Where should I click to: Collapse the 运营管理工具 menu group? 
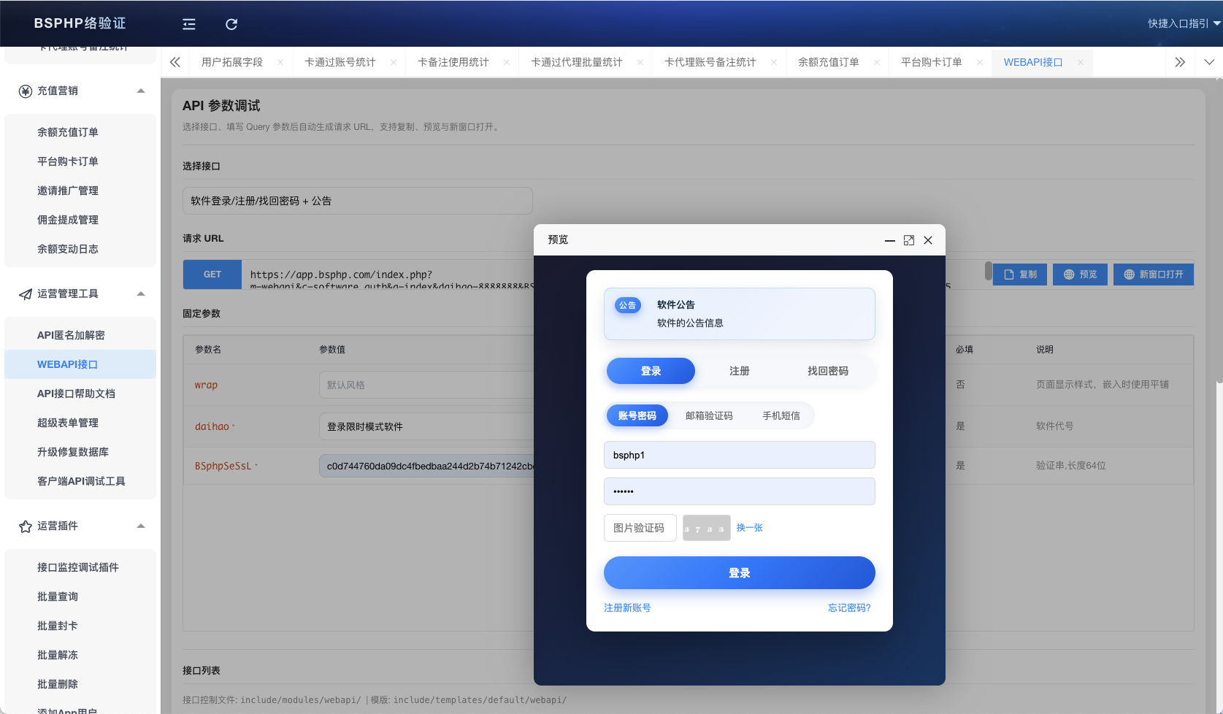click(141, 293)
